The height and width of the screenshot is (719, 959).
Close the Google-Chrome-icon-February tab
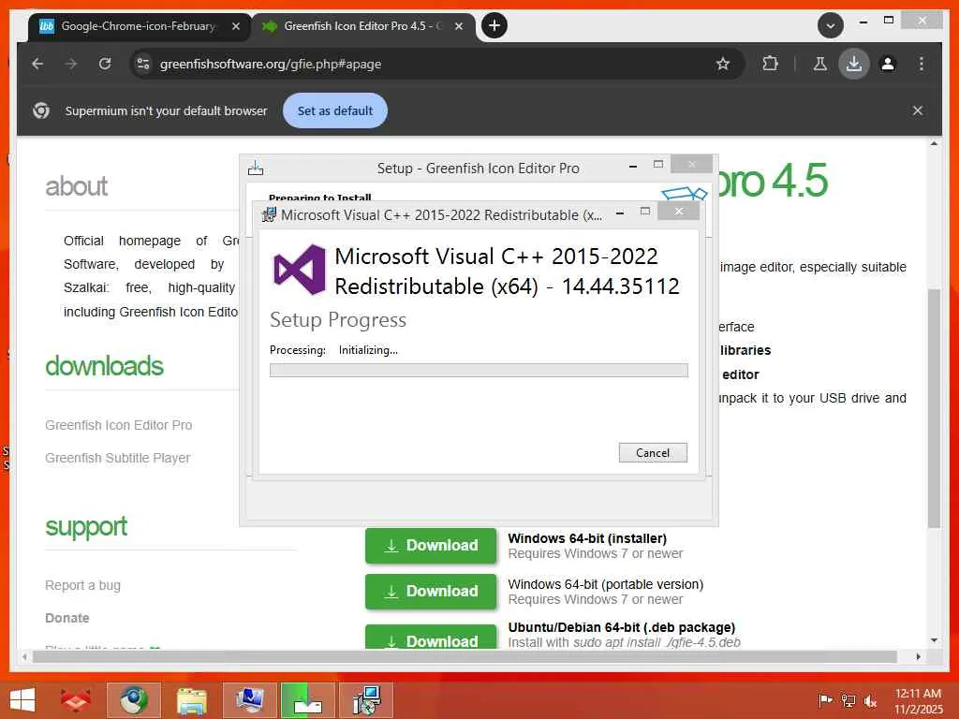coord(235,26)
